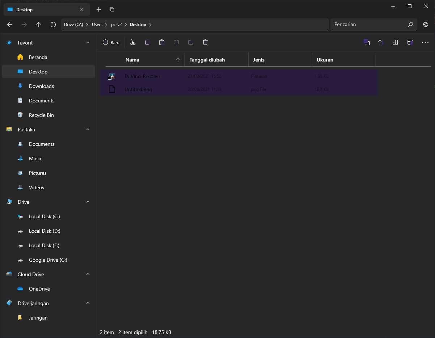Open the See more ellipsis menu

[x=425, y=43]
